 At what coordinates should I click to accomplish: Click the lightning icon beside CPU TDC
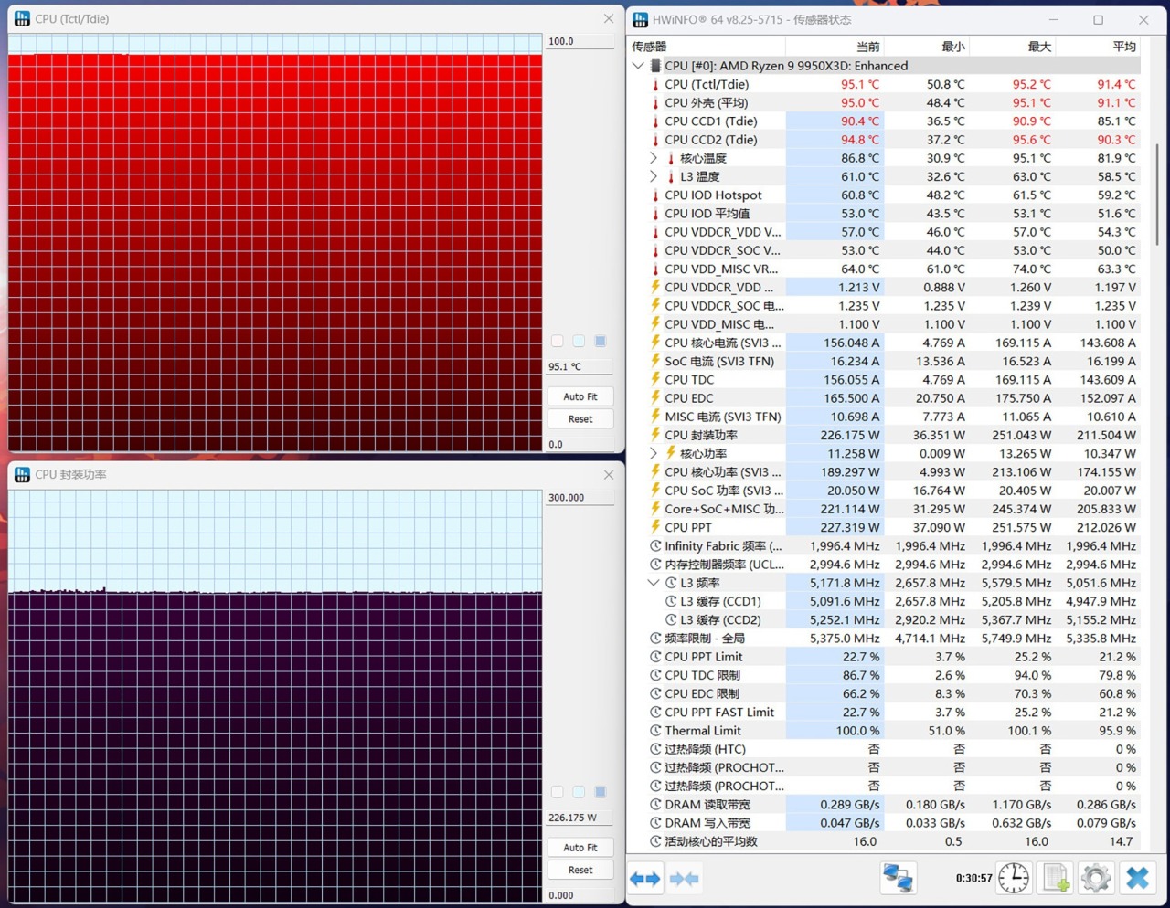coord(654,379)
